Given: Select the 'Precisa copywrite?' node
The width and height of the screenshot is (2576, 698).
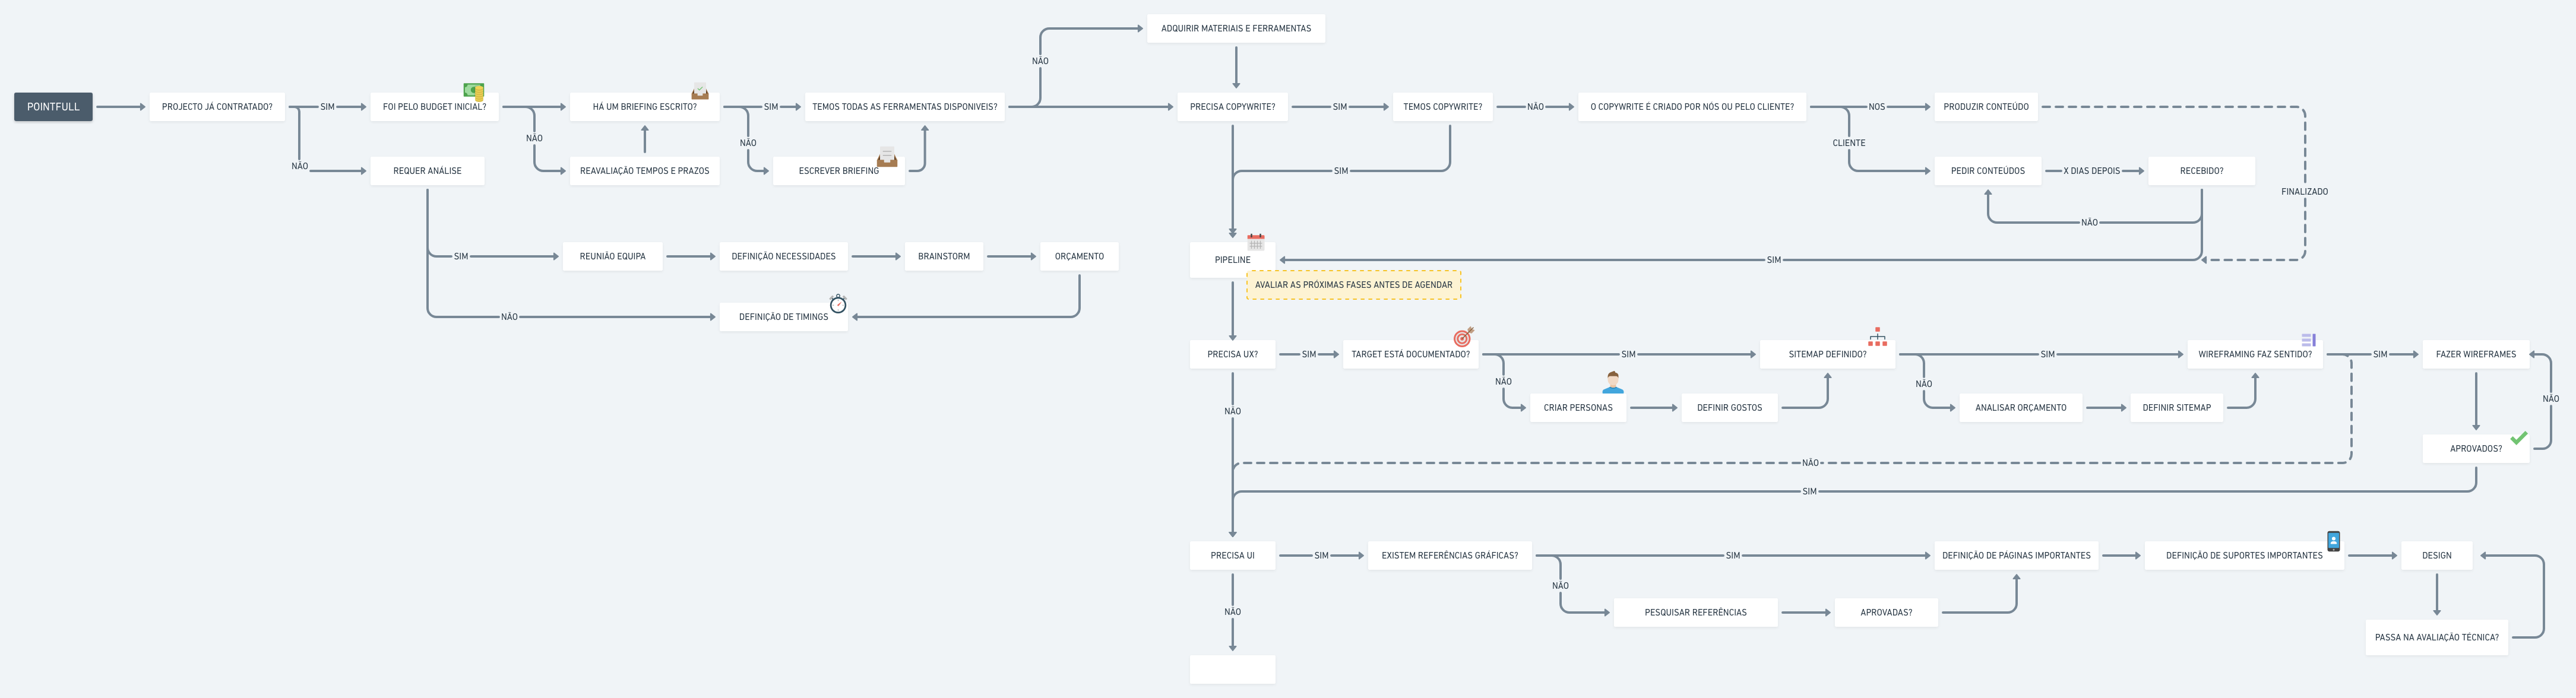Looking at the screenshot, I should 1233,107.
